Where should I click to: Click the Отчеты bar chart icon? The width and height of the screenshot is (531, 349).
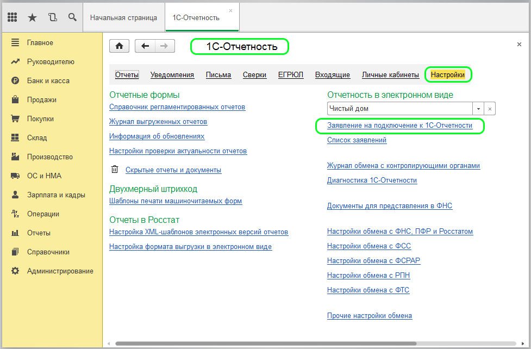[15, 233]
